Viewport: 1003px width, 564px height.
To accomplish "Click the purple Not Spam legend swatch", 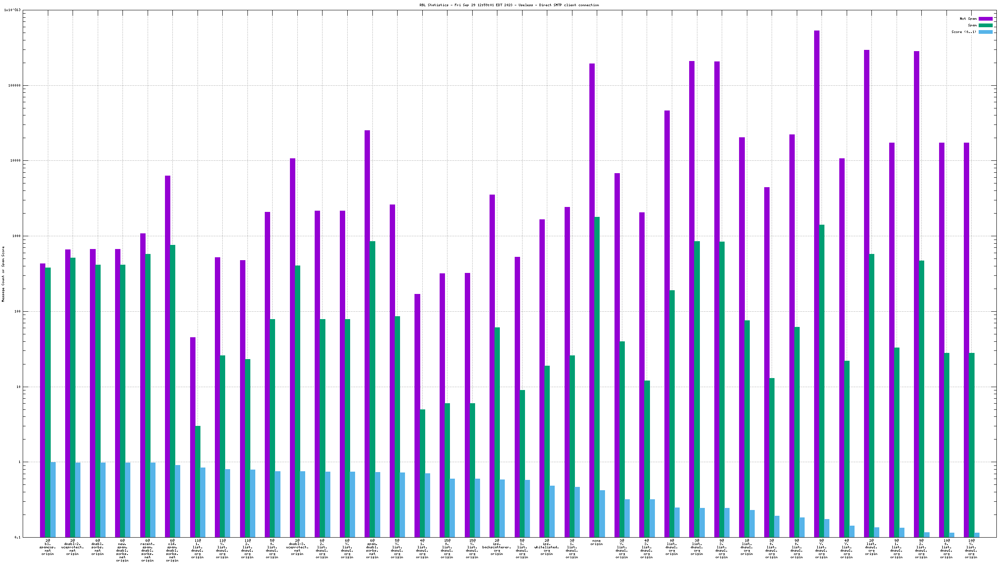I will pyautogui.click(x=985, y=19).
